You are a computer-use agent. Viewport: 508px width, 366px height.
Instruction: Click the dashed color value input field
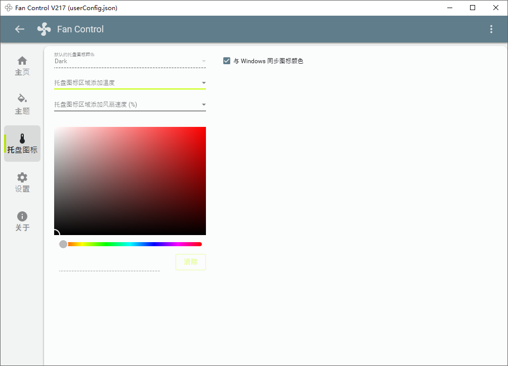[109, 268]
